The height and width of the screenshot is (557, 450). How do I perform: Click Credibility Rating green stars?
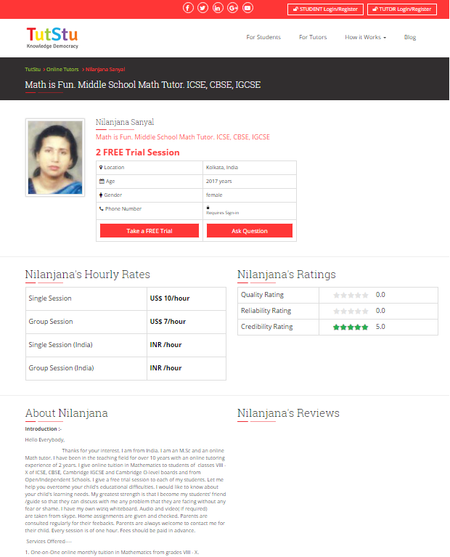351,328
